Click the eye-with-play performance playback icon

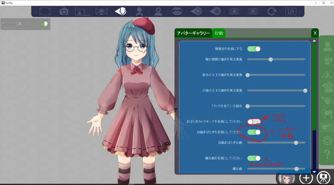tap(196, 11)
